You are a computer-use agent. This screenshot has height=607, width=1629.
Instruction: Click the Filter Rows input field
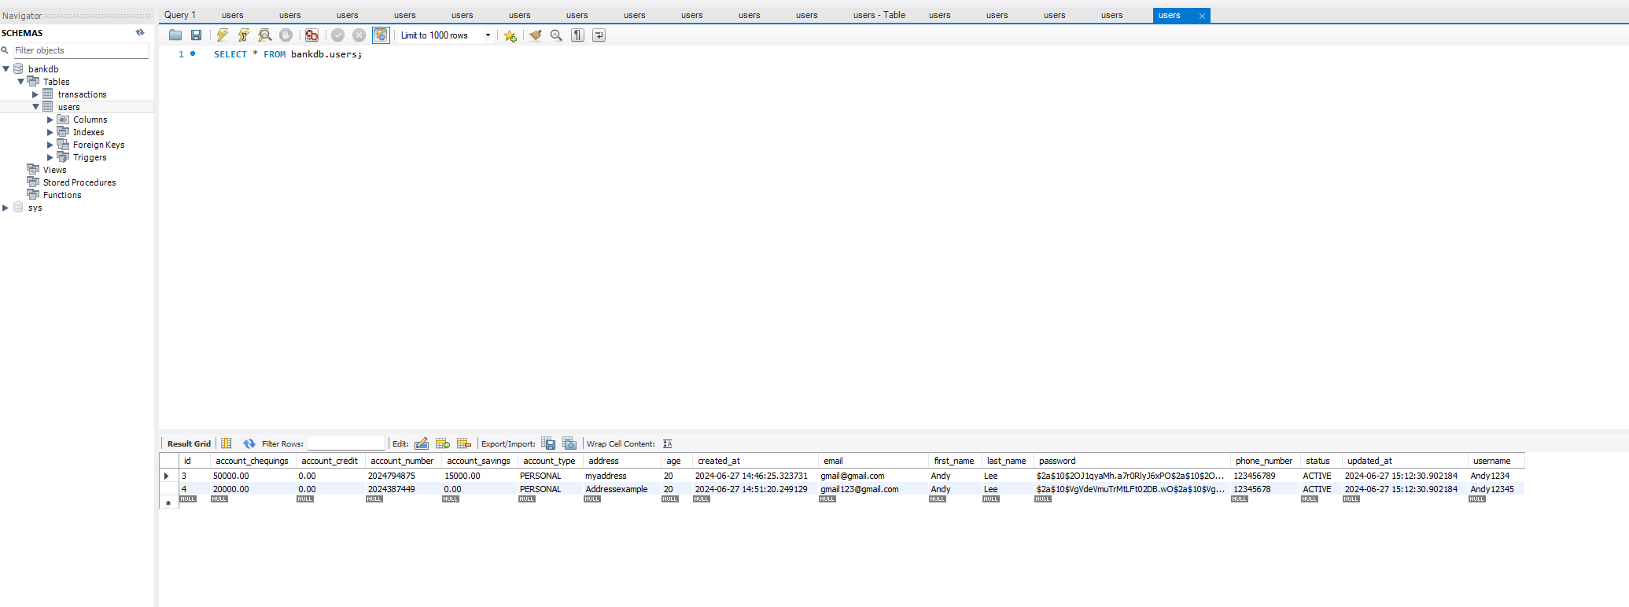click(345, 443)
